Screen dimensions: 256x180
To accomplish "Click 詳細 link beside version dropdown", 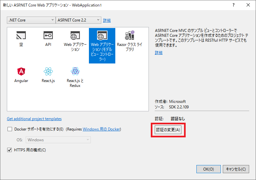I will click(107, 21).
